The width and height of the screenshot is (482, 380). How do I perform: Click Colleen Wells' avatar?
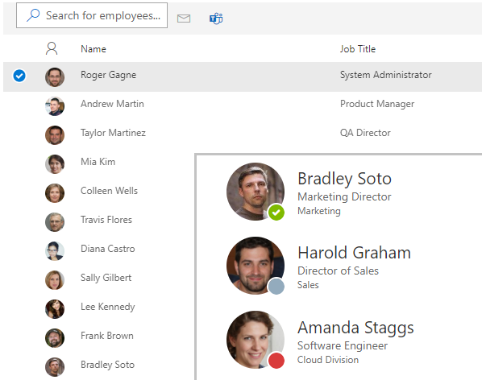[55, 193]
